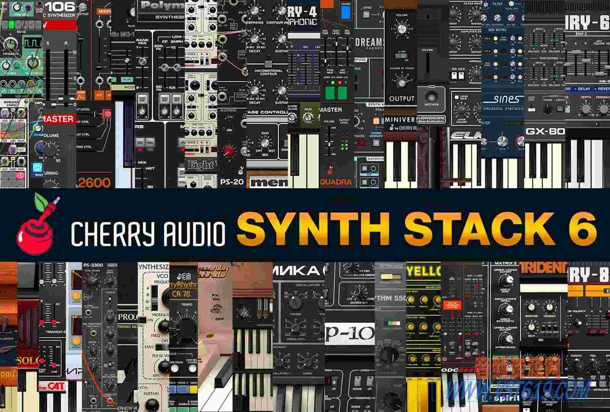
Task: Tap the Snare Drum pad on the CR-78
Action: [x=175, y=369]
